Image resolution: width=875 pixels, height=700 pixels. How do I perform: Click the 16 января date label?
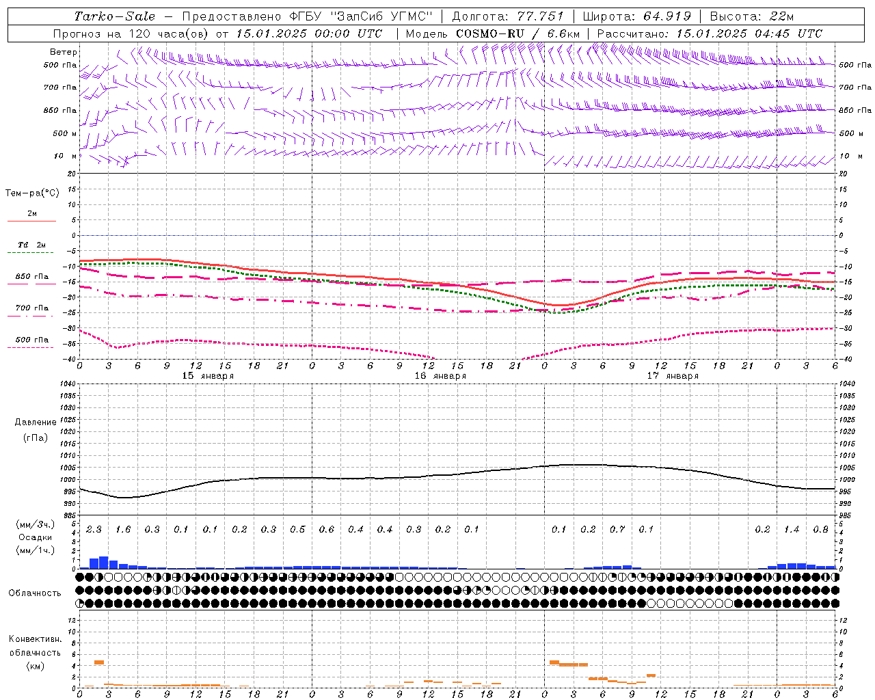pyautogui.click(x=440, y=375)
